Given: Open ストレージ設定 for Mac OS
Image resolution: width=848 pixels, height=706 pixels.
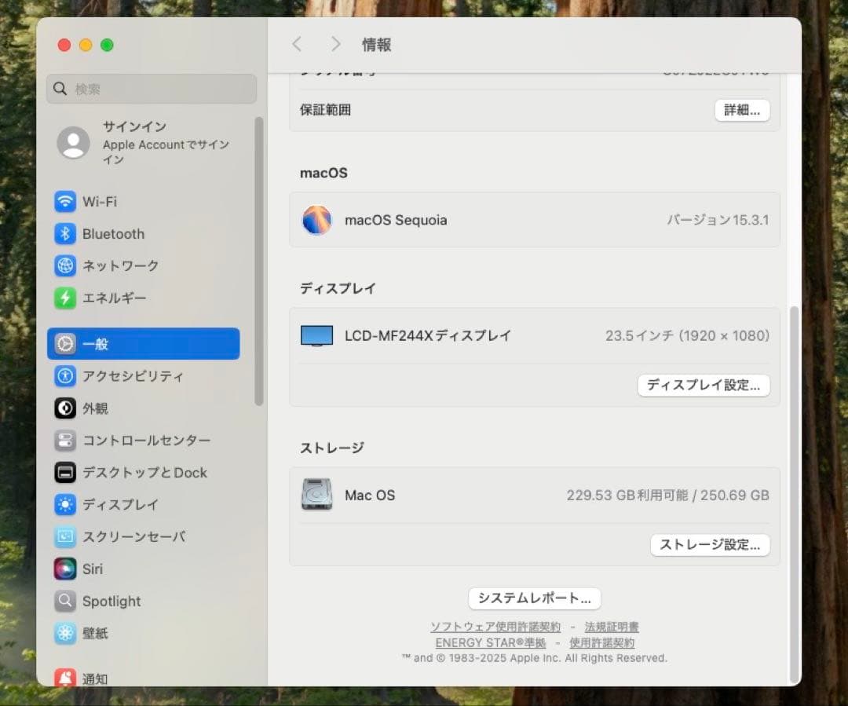Looking at the screenshot, I should pyautogui.click(x=710, y=545).
